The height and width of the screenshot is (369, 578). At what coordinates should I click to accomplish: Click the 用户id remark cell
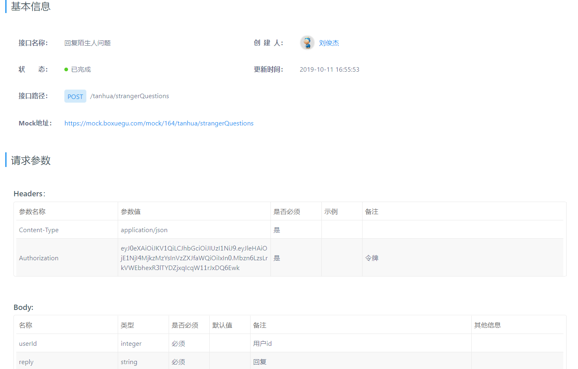coord(361,343)
